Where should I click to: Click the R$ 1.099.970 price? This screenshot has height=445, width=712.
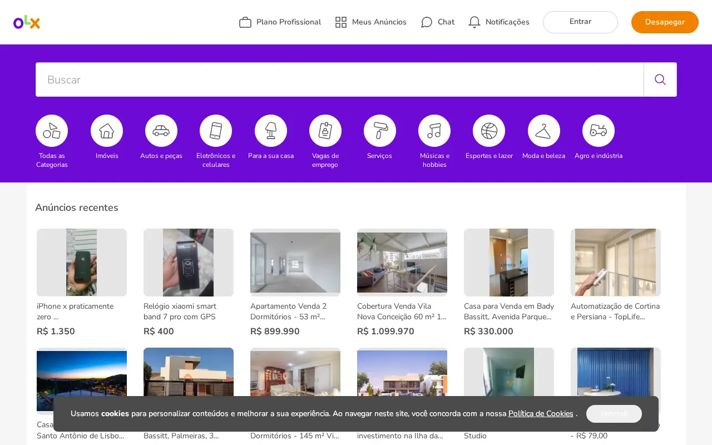pos(385,332)
